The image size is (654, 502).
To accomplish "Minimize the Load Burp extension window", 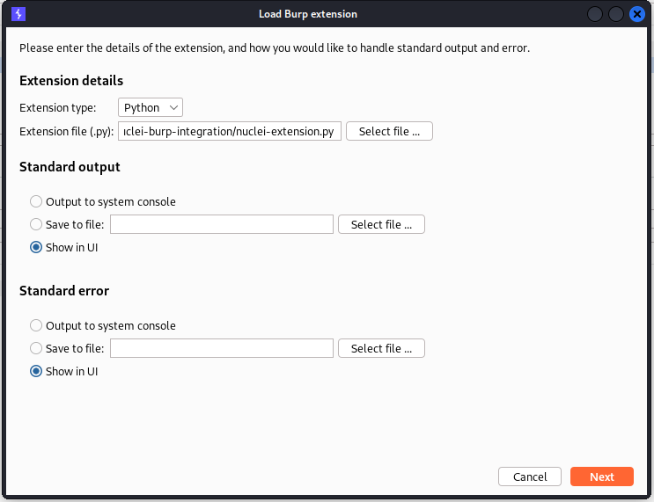I will click(595, 14).
